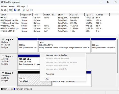Click the Disk Management title bar app icon
Viewport: 119px width, 94px height.
point(2,2)
